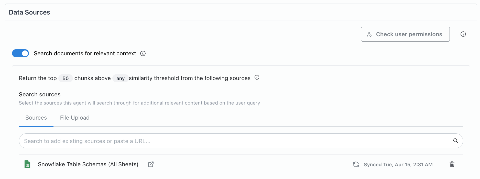Click the Data Sources section heading
This screenshot has height=179, width=480.
(29, 12)
